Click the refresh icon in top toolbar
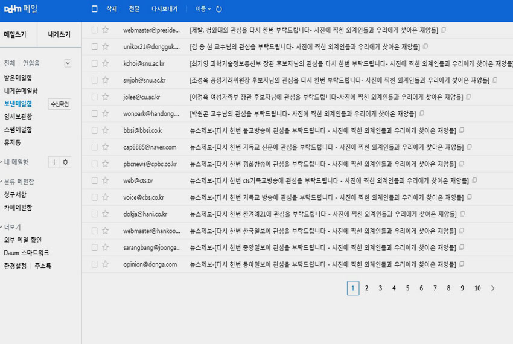 [218, 9]
